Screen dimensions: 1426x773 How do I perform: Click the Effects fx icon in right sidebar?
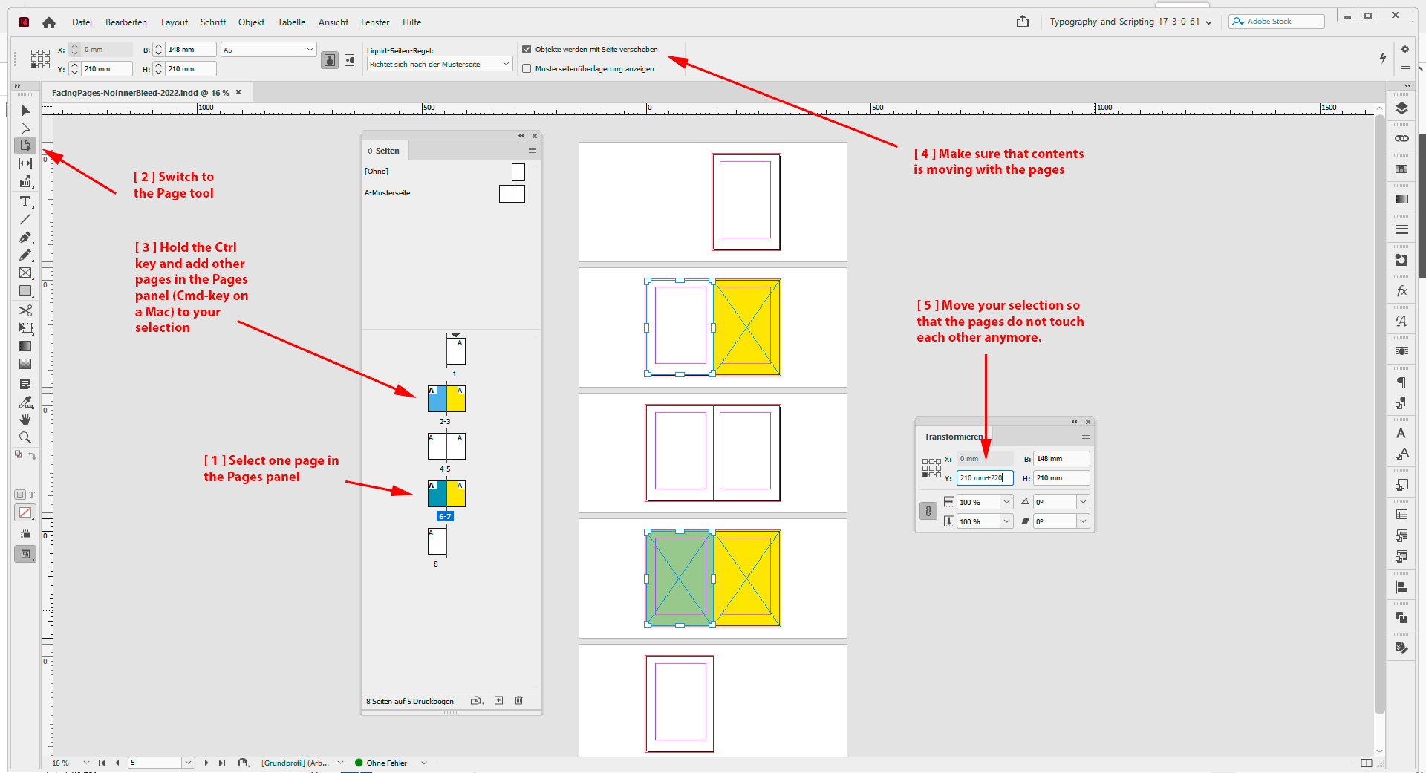point(1402,290)
